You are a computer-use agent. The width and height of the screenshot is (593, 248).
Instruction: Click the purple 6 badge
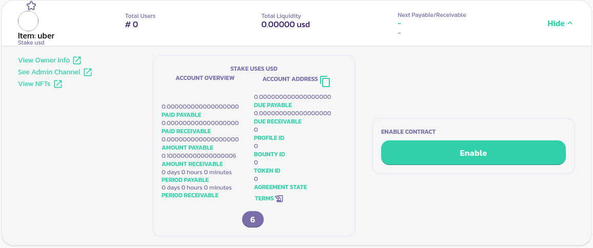tap(253, 219)
